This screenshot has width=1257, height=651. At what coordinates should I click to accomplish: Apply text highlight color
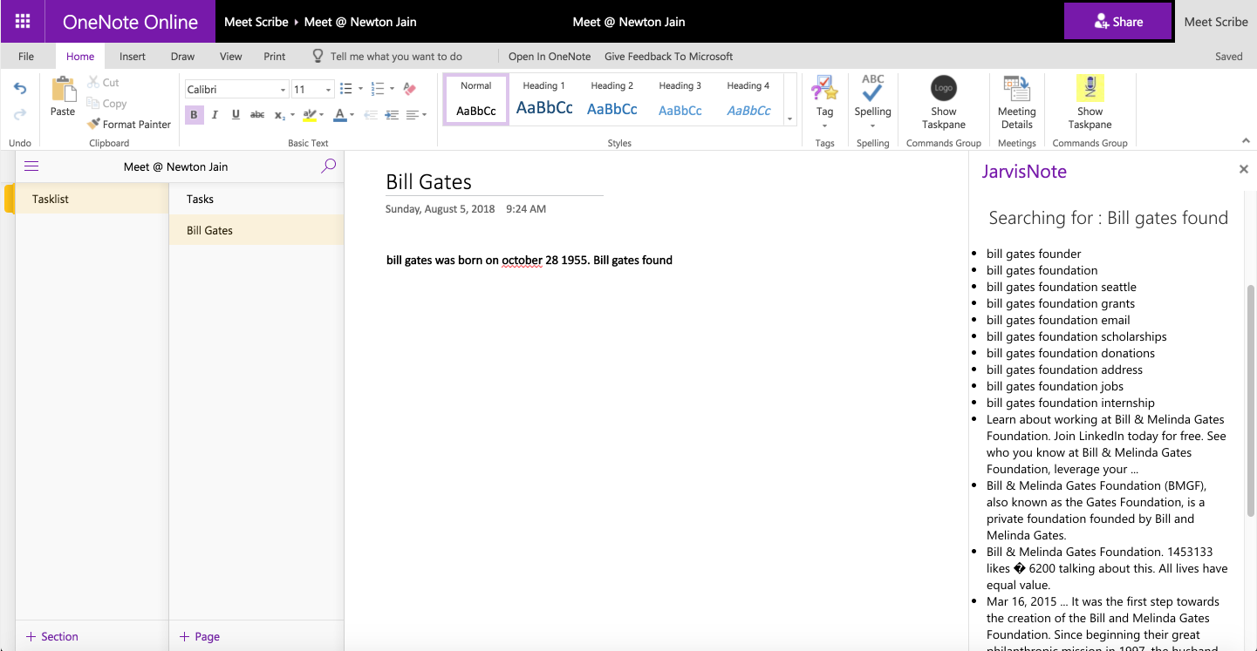(308, 114)
